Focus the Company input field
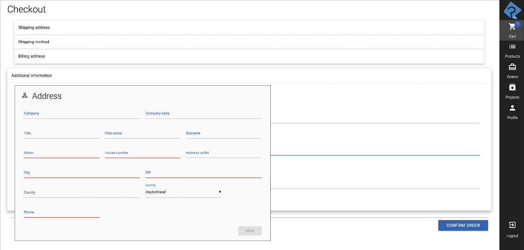 point(82,114)
